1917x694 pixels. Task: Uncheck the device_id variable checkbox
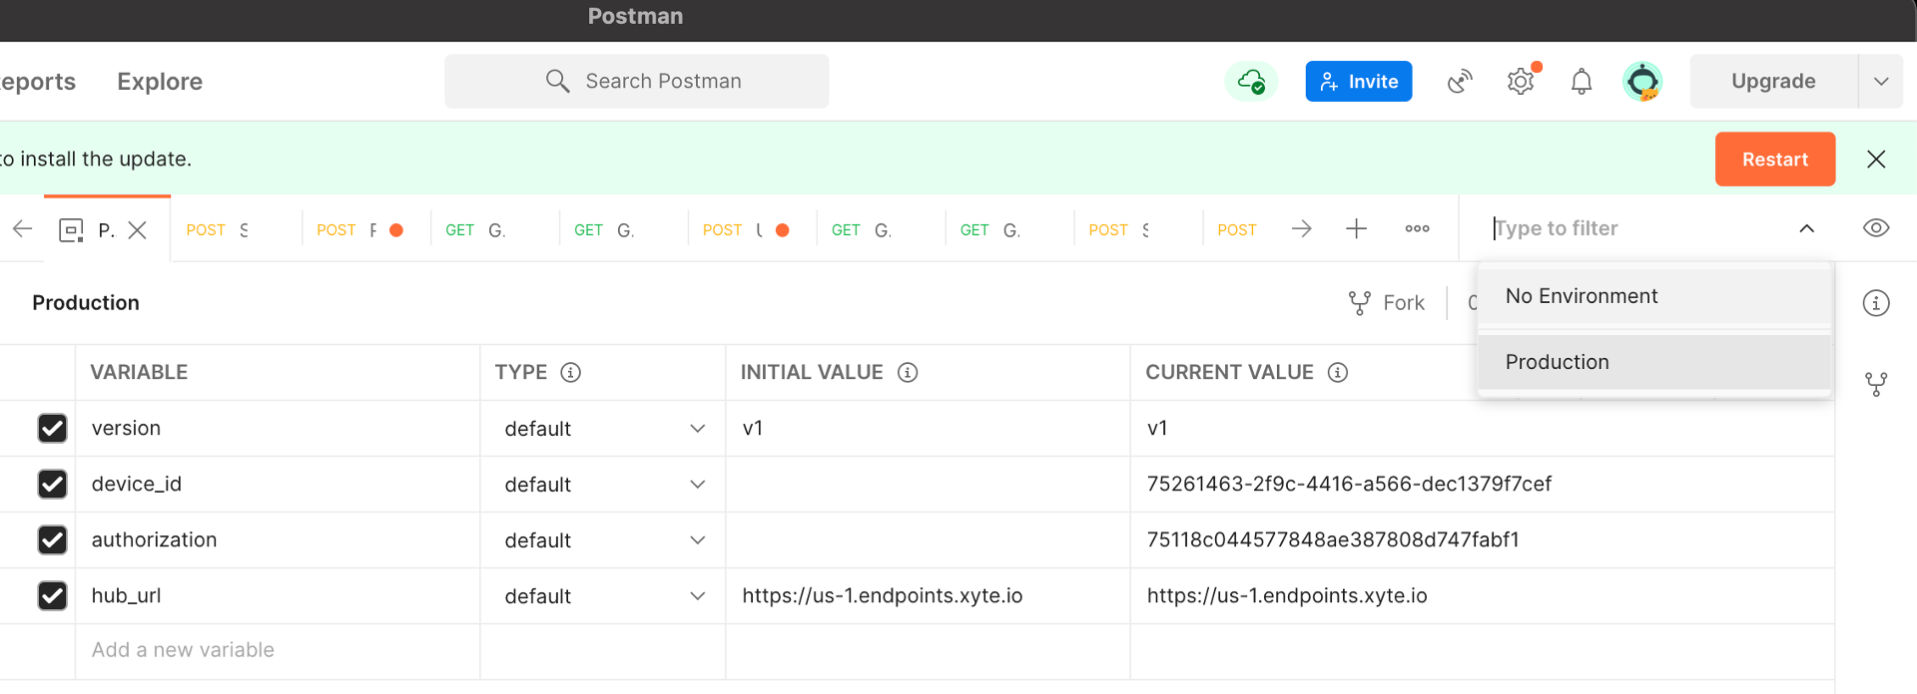[52, 484]
